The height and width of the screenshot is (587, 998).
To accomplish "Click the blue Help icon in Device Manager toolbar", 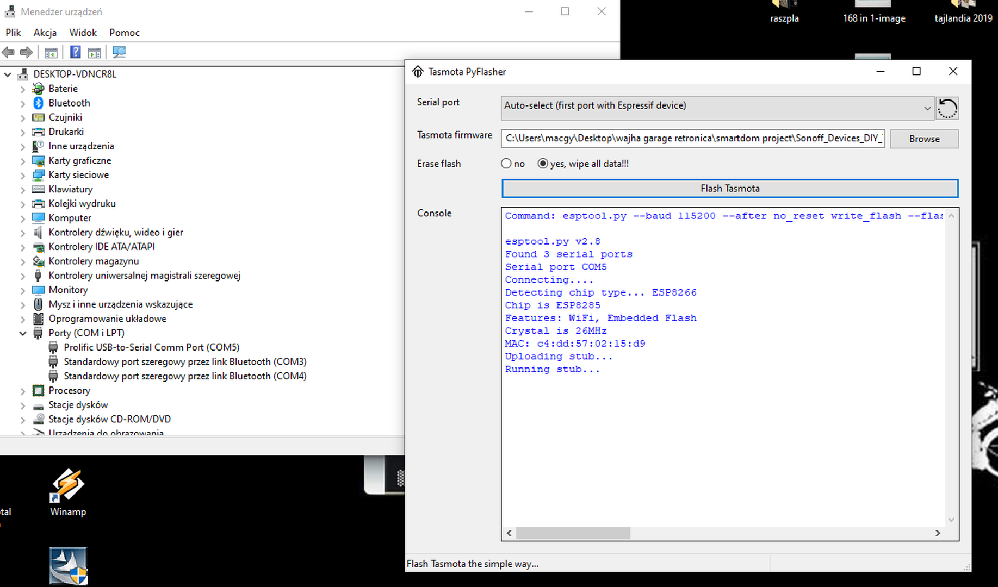I will (76, 52).
